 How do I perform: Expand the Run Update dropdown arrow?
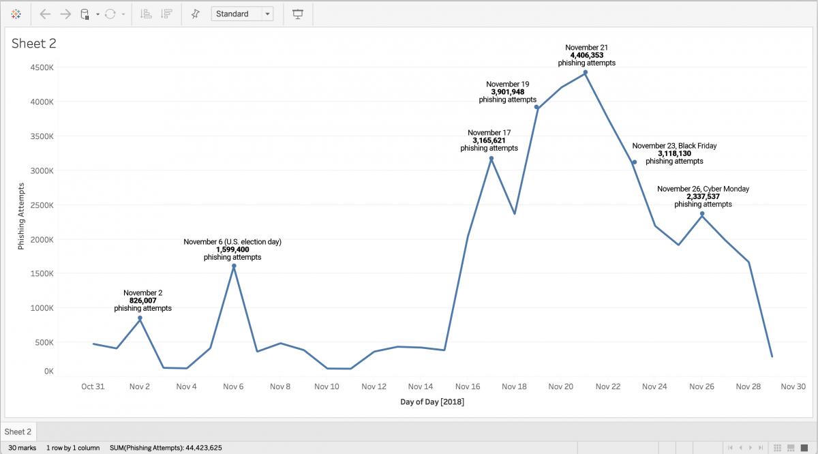[x=123, y=14]
